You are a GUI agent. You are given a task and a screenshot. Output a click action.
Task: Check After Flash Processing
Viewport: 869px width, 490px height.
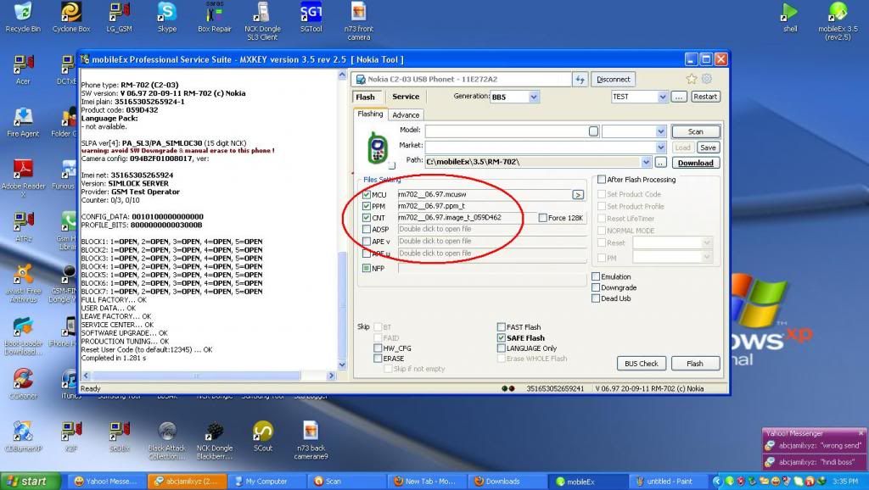(x=602, y=180)
